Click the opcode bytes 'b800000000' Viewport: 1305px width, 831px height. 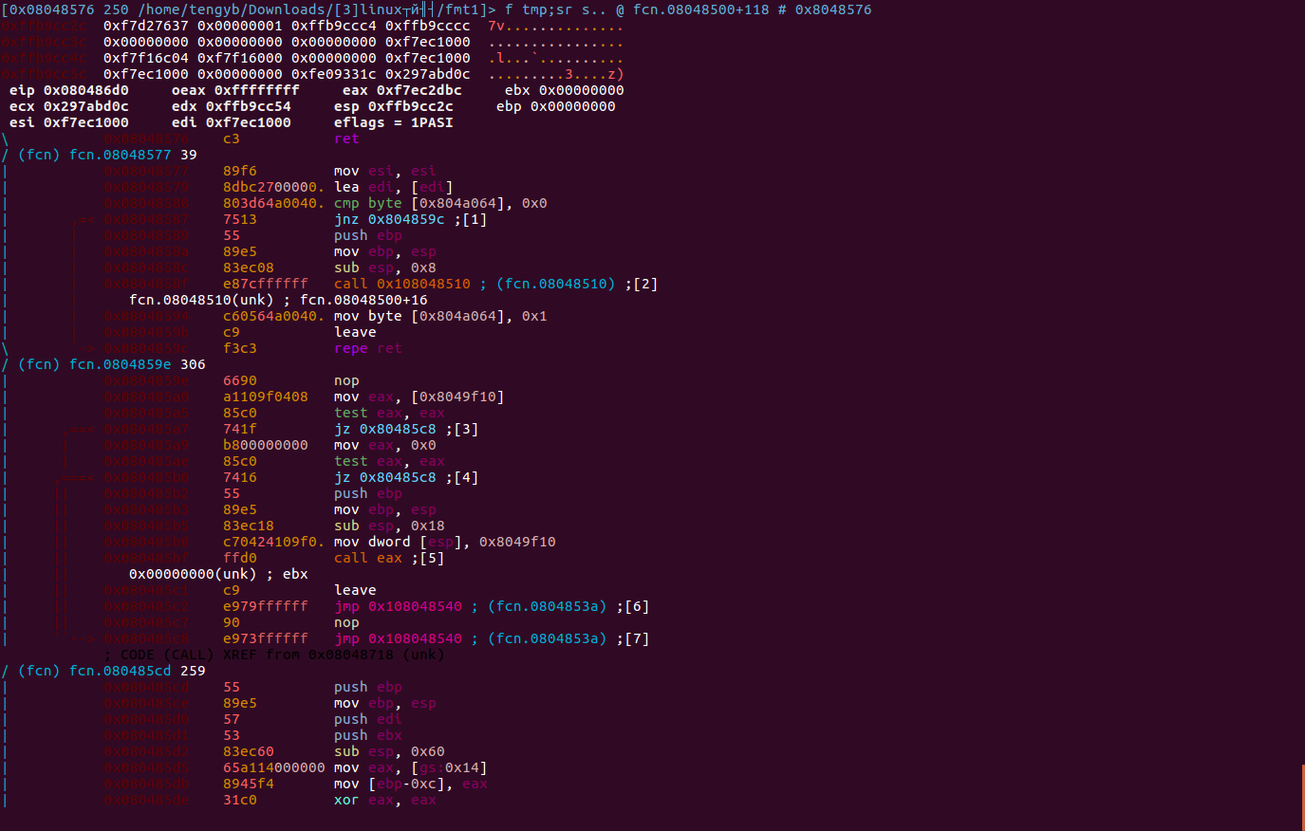[x=266, y=445]
